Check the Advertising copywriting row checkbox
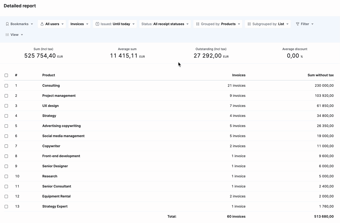 pyautogui.click(x=6, y=126)
